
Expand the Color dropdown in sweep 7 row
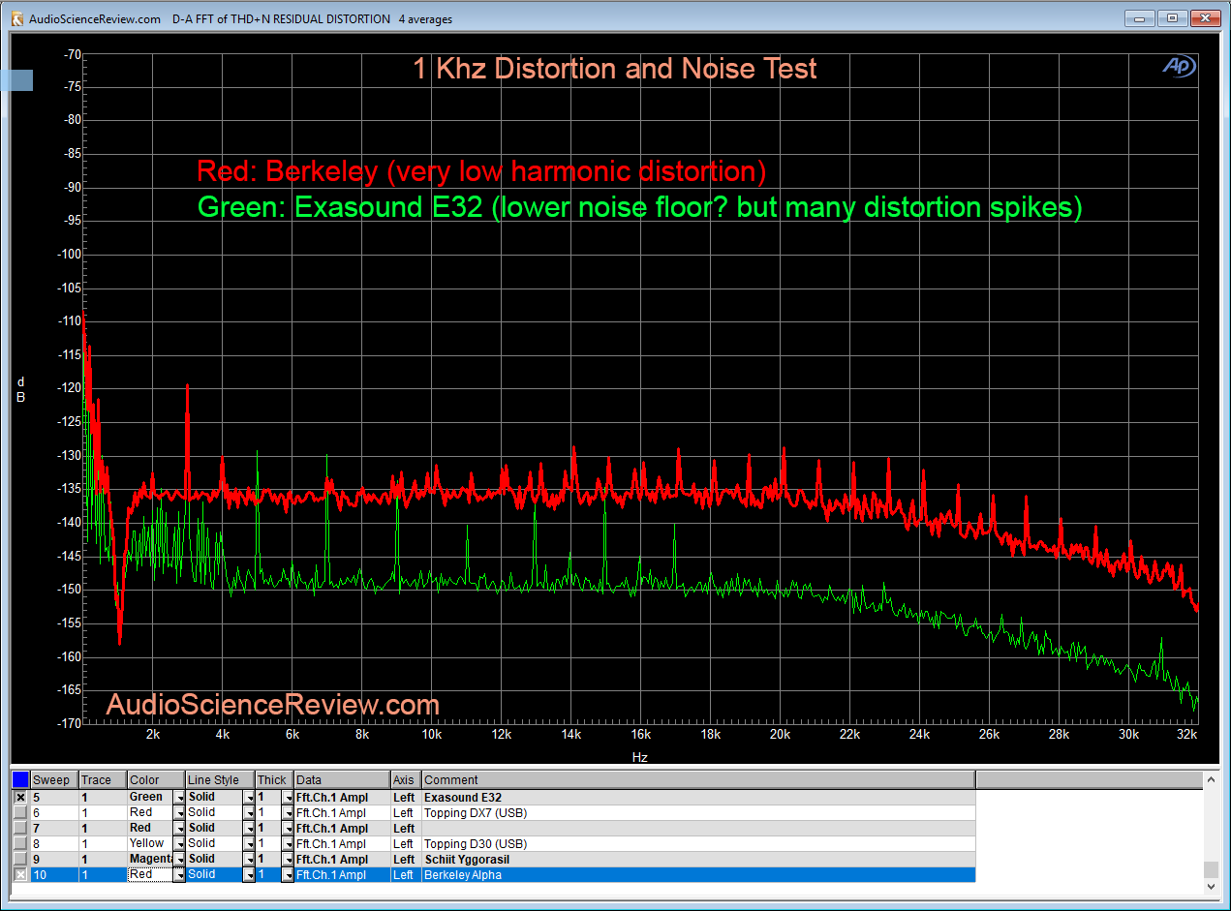179,828
